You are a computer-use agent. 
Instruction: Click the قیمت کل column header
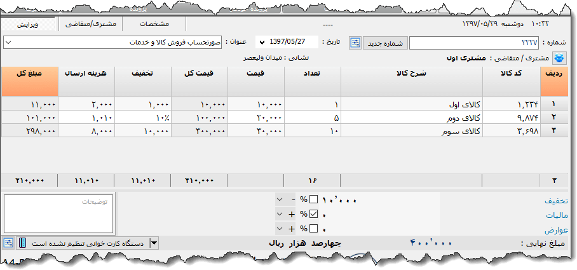200,81
